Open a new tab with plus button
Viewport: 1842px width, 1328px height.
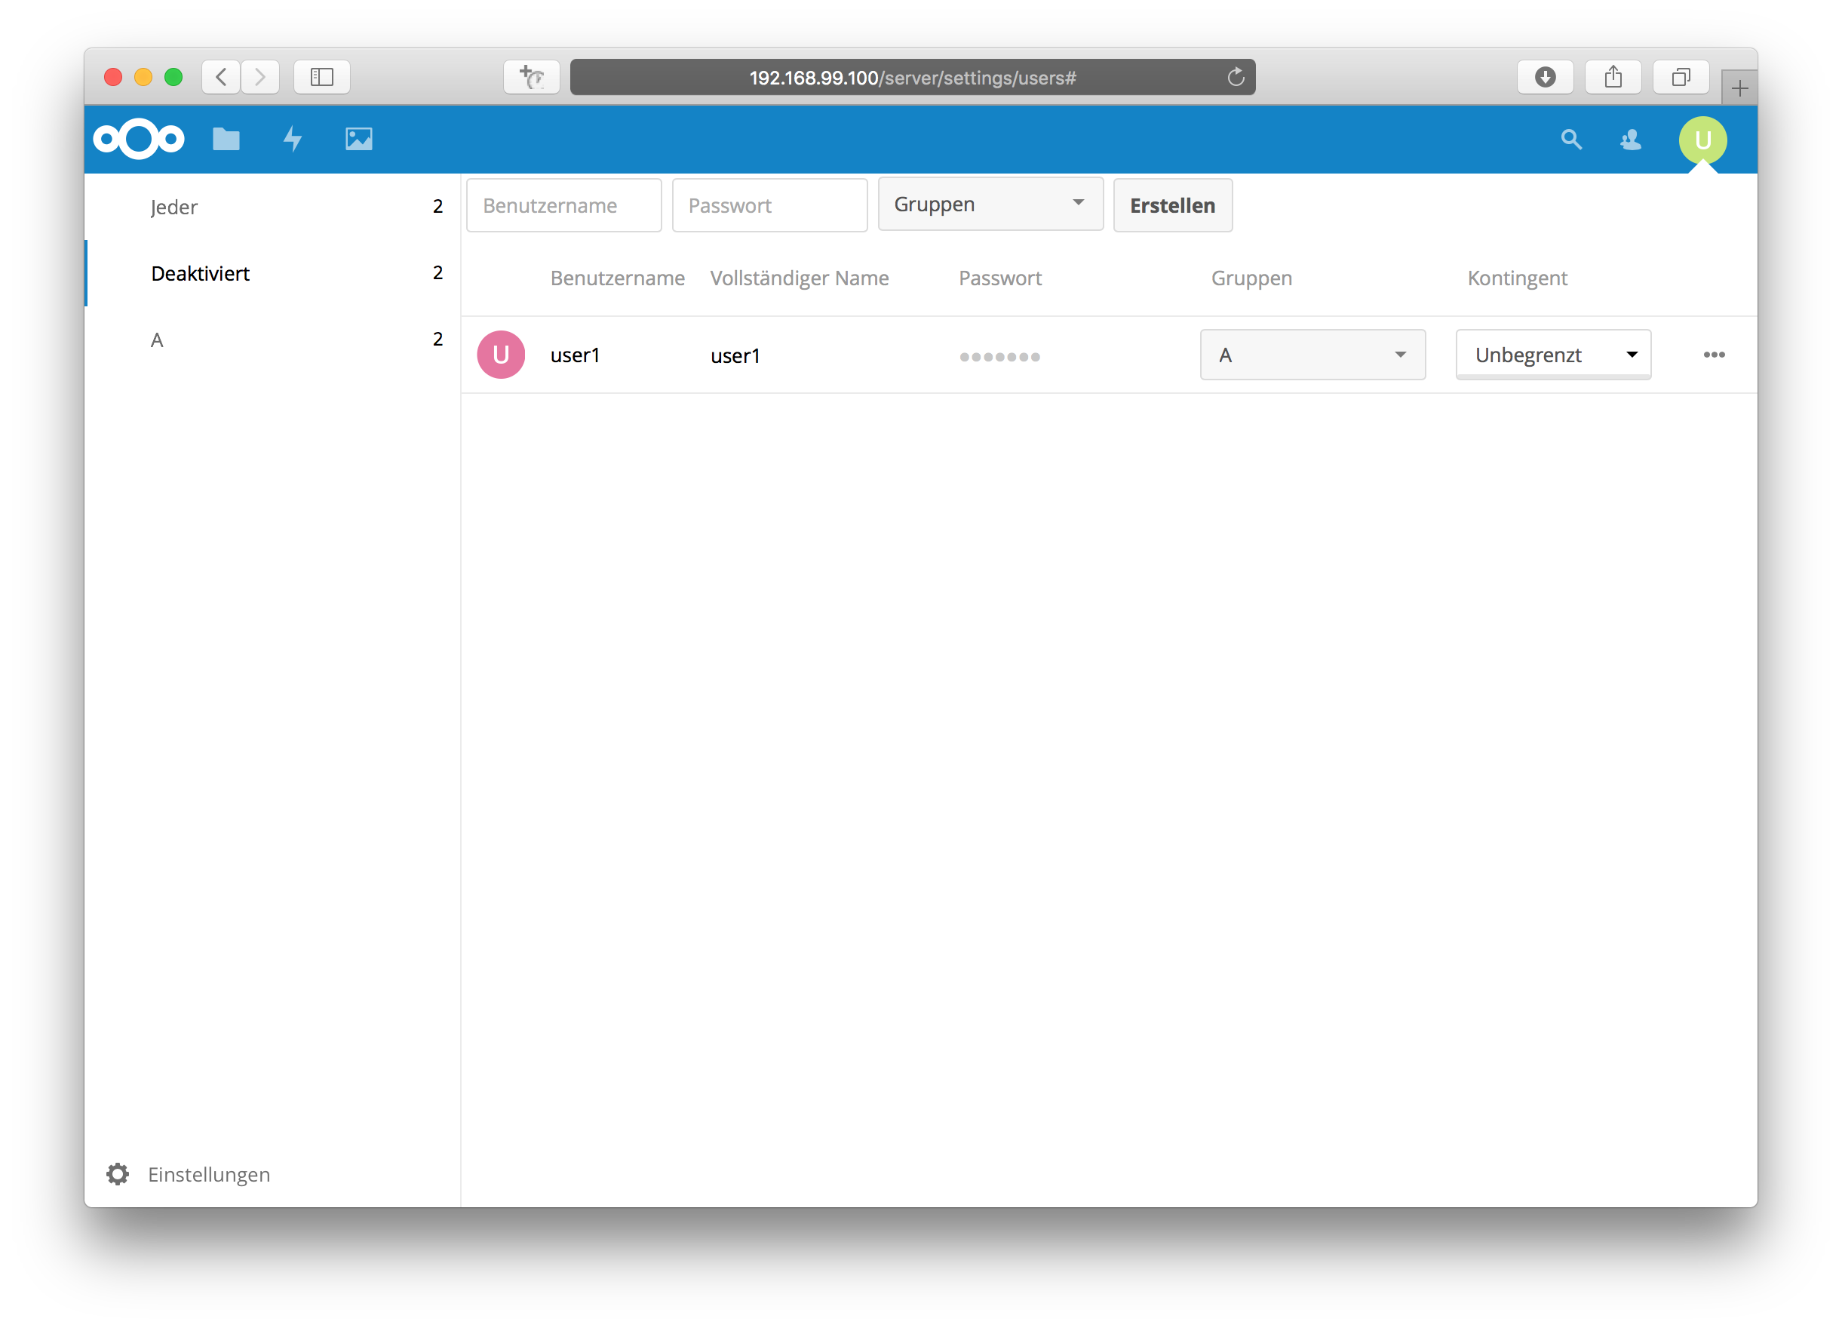(1739, 88)
